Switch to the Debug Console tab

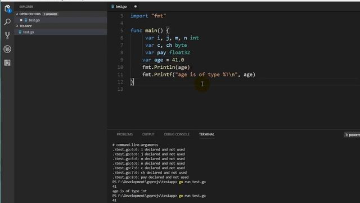tap(177, 134)
